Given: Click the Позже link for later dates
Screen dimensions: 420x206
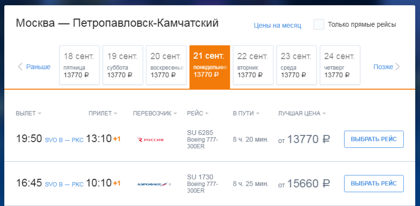Looking at the screenshot, I should coord(383,67).
